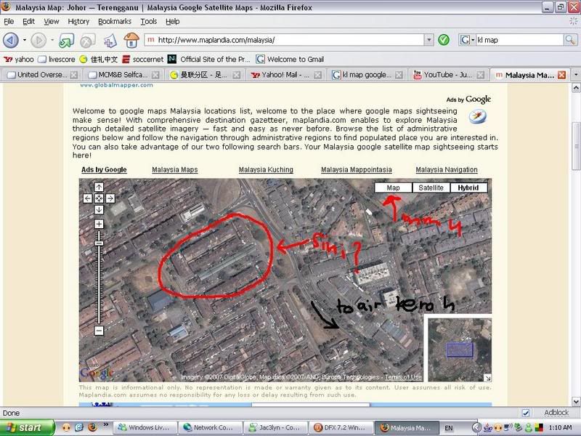
Task: Open the Tools menu
Action: point(149,22)
